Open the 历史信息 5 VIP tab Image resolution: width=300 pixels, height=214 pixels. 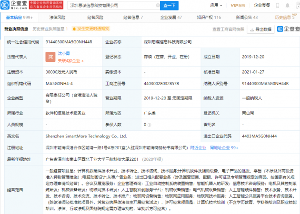click(286, 17)
